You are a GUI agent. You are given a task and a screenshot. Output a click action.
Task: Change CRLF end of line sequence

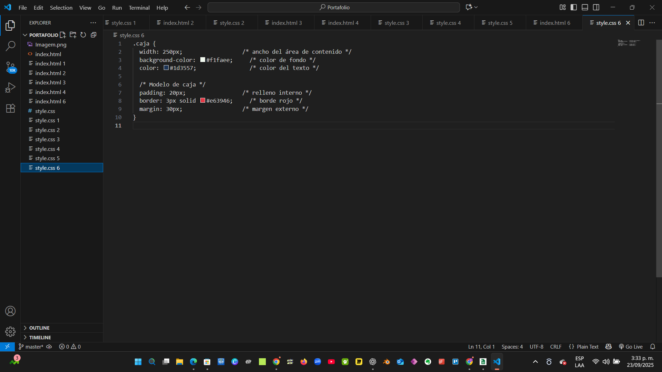click(x=556, y=347)
